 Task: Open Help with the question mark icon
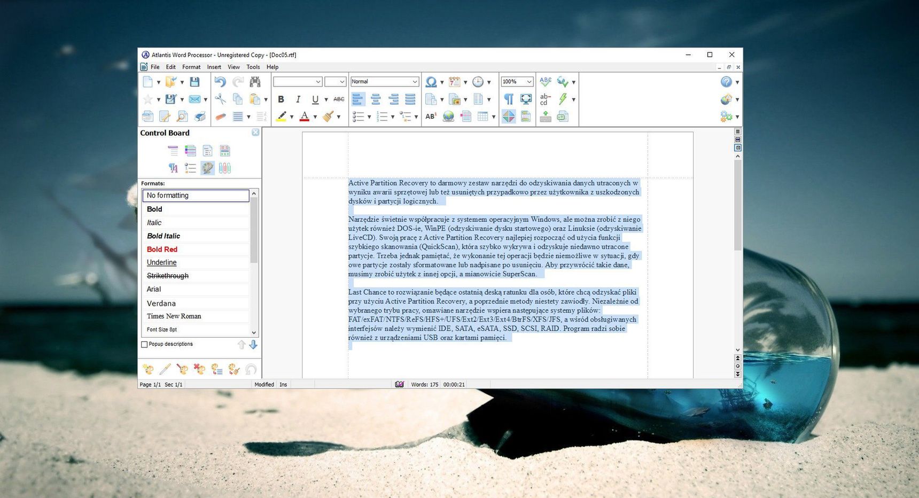point(726,82)
